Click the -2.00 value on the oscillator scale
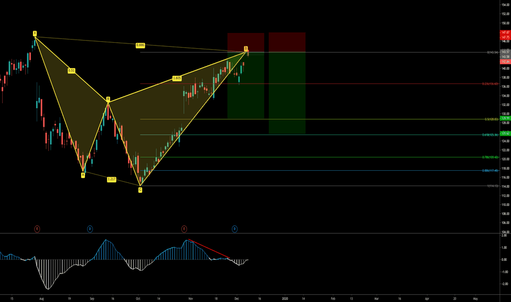The width and height of the screenshot is (511, 302). tap(504, 284)
